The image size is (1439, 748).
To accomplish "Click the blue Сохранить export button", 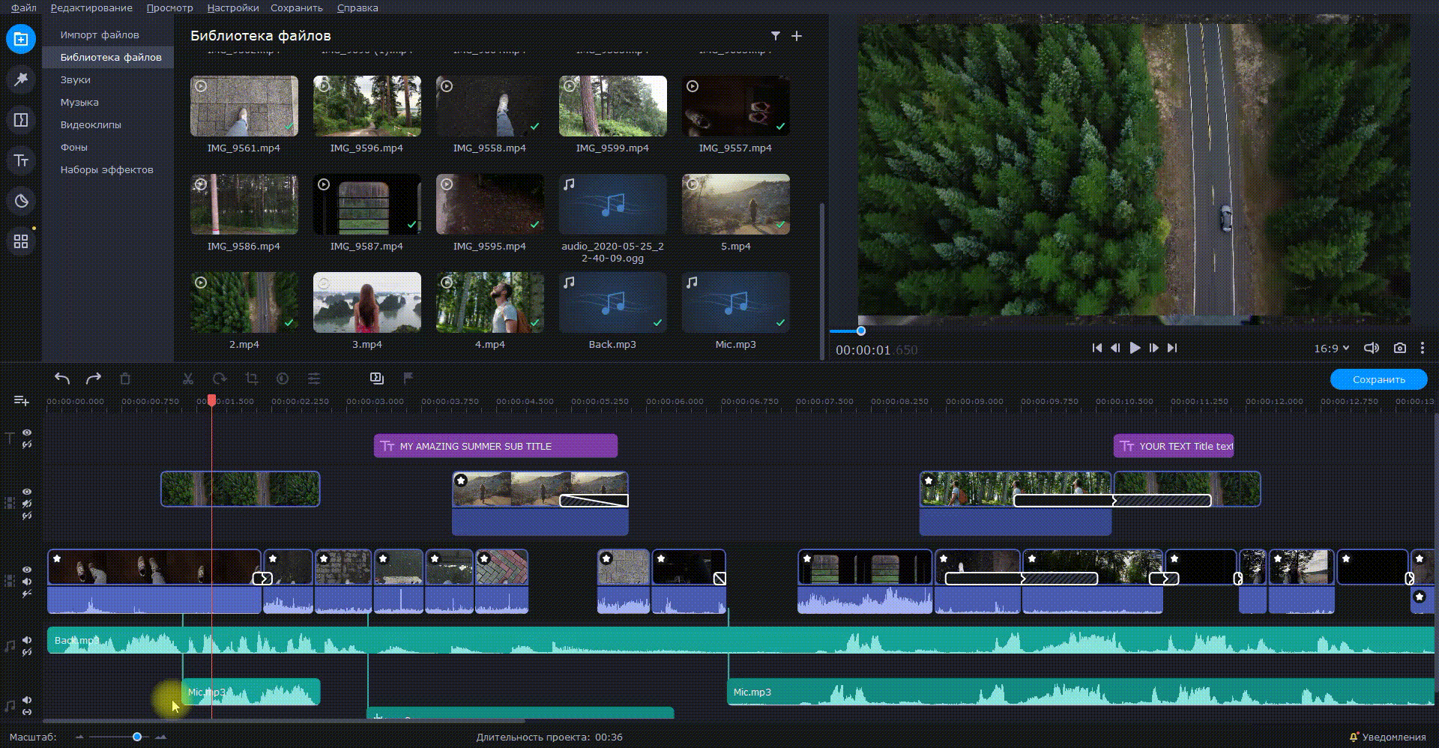I will point(1378,379).
